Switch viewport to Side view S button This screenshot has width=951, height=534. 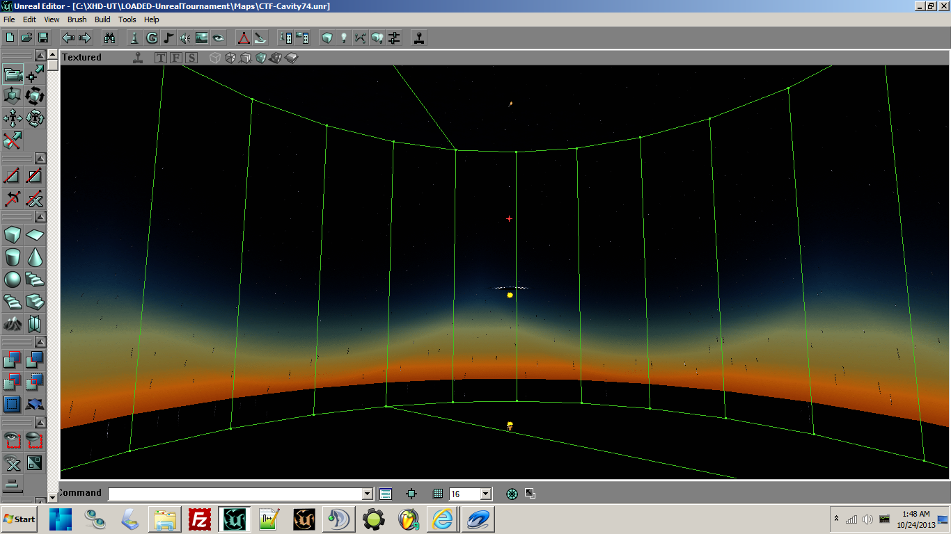[x=191, y=58]
